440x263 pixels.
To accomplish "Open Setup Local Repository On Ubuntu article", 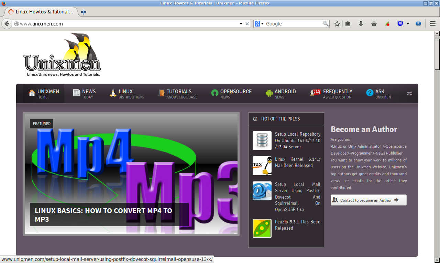I will (298, 140).
